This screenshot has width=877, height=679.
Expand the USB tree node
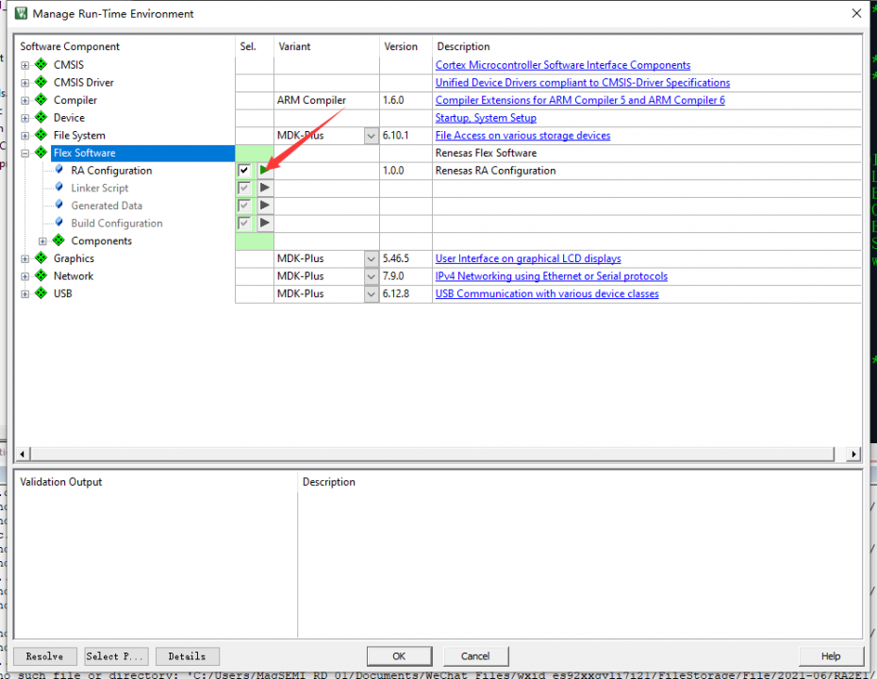25,294
